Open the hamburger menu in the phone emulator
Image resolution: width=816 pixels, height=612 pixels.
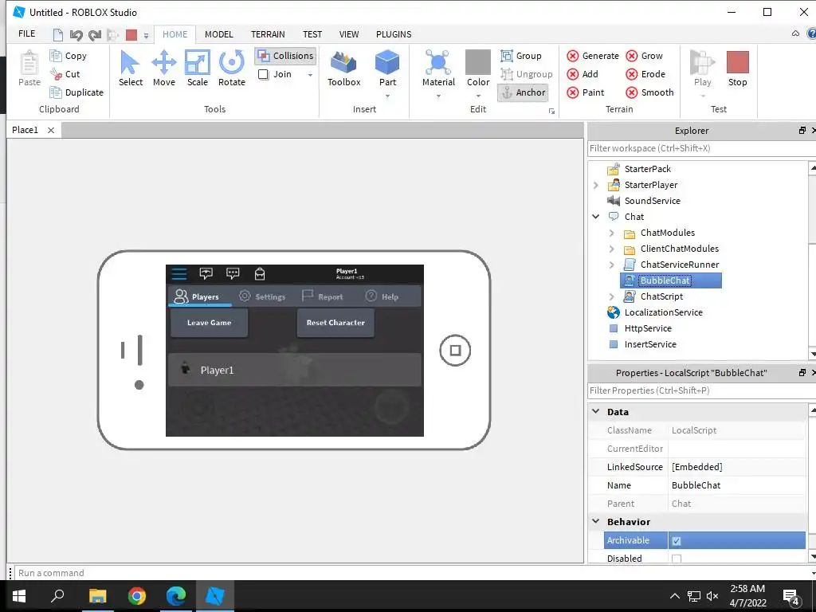[179, 273]
